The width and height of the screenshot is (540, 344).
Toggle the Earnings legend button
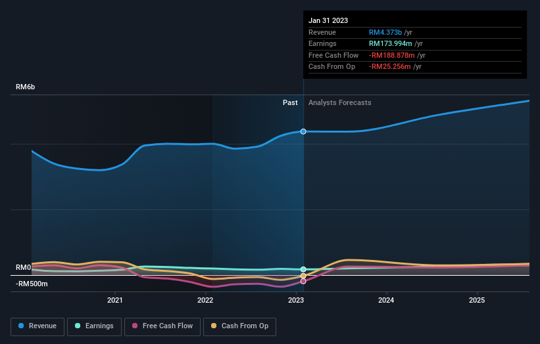point(94,326)
